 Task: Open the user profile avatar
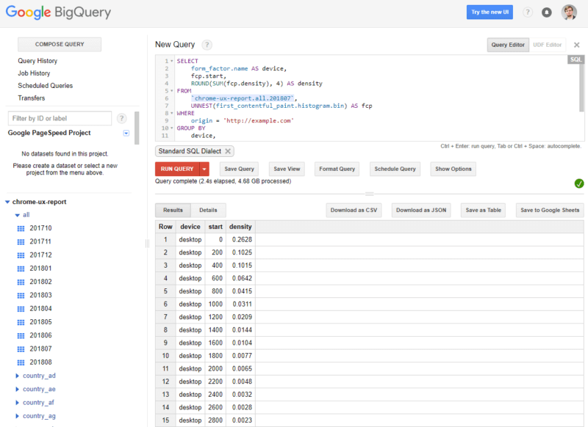569,12
